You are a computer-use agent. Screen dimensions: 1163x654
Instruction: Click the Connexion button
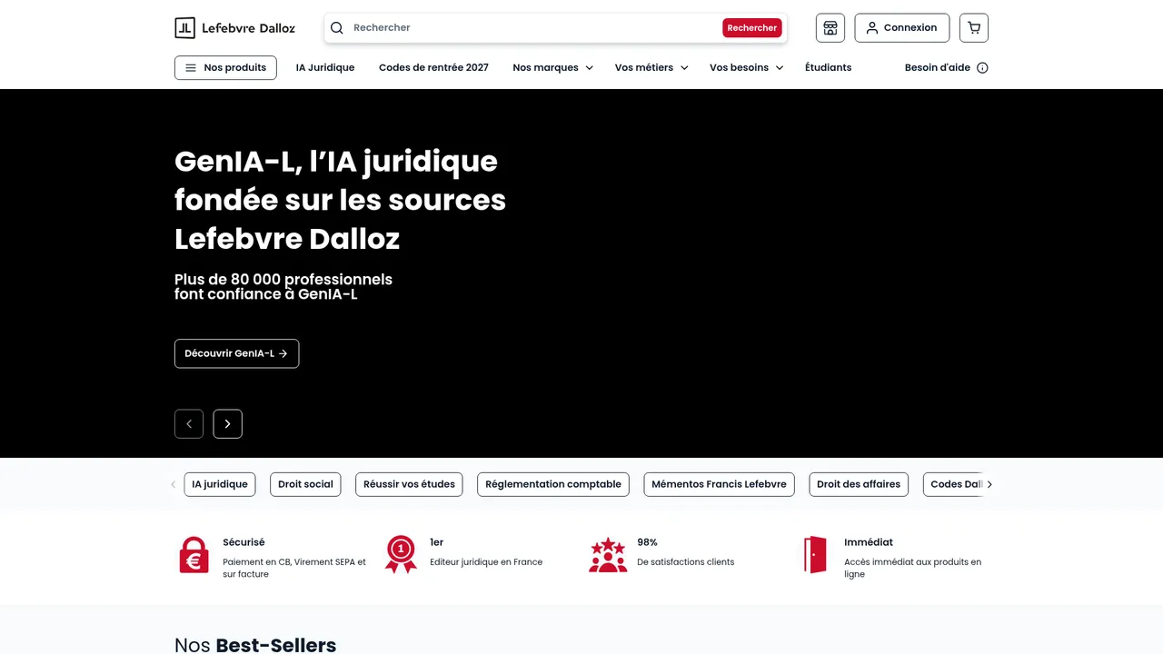[x=902, y=28]
